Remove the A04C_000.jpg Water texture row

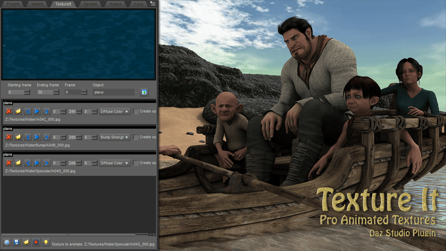pyautogui.click(x=9, y=112)
